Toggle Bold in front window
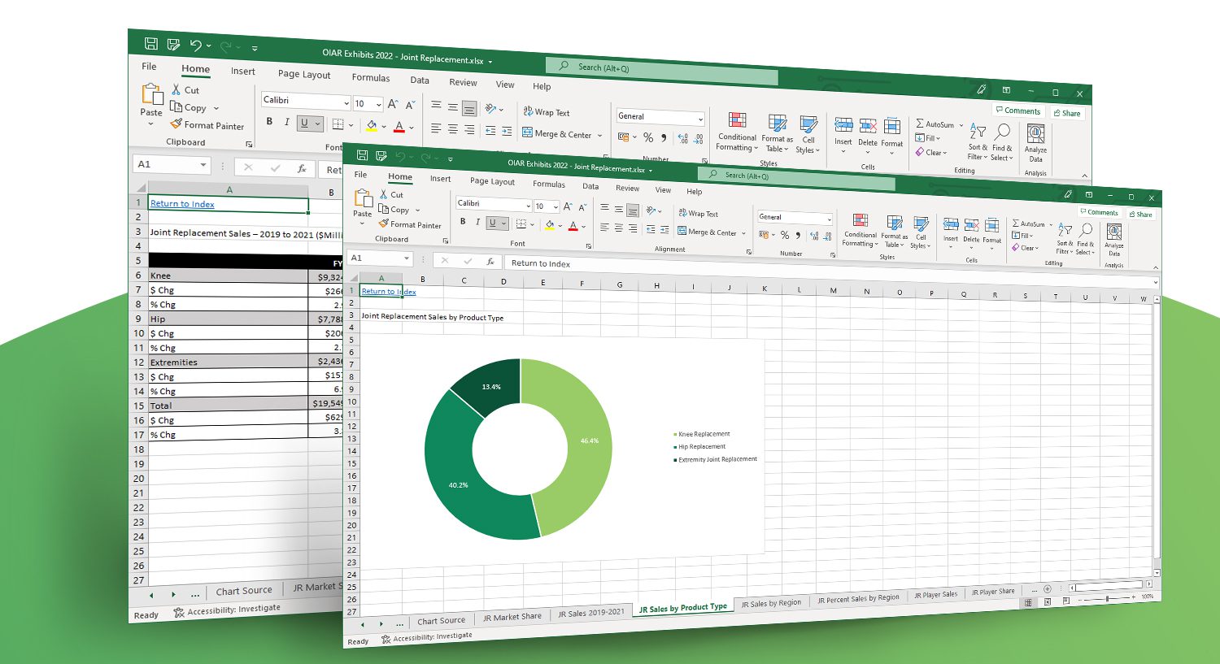Screen dimensions: 1220x664 (463, 221)
